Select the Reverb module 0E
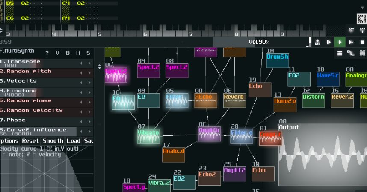This screenshot has width=367, height=192. [x=234, y=100]
